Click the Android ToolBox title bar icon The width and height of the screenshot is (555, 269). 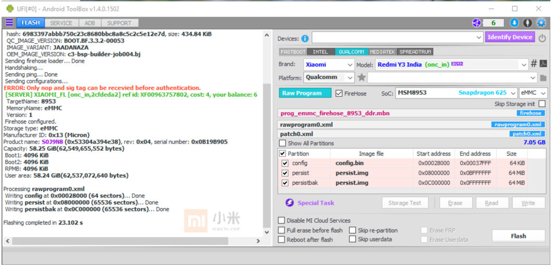coord(9,8)
